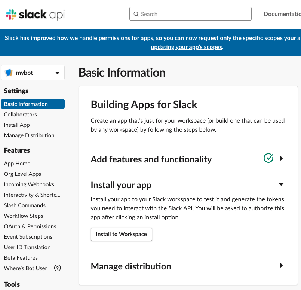
Task: Focus the Search input field
Action: 194,14
